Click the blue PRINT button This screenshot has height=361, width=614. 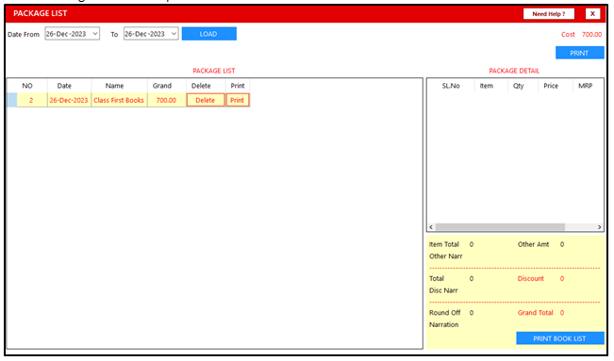[579, 53]
